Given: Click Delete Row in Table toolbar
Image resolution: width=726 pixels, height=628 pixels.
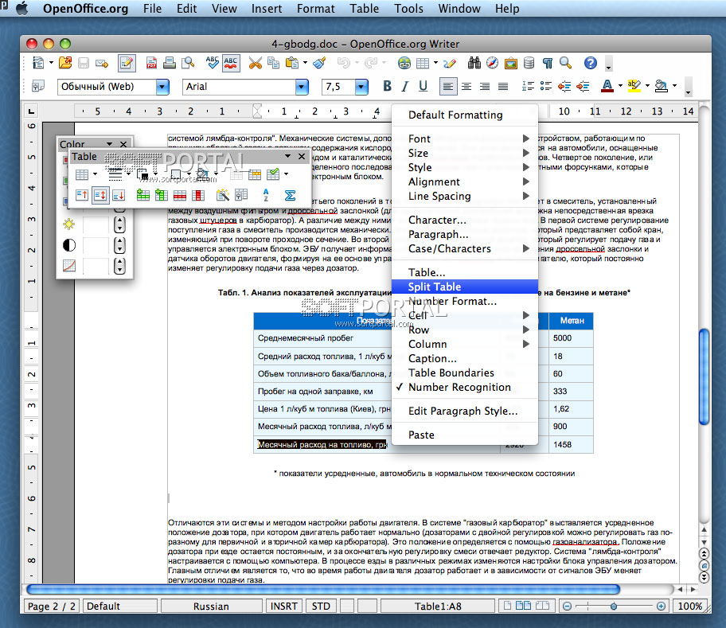Looking at the screenshot, I should pyautogui.click(x=180, y=195).
